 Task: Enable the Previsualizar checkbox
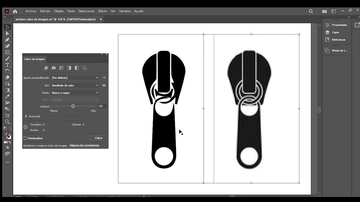pos(25,138)
